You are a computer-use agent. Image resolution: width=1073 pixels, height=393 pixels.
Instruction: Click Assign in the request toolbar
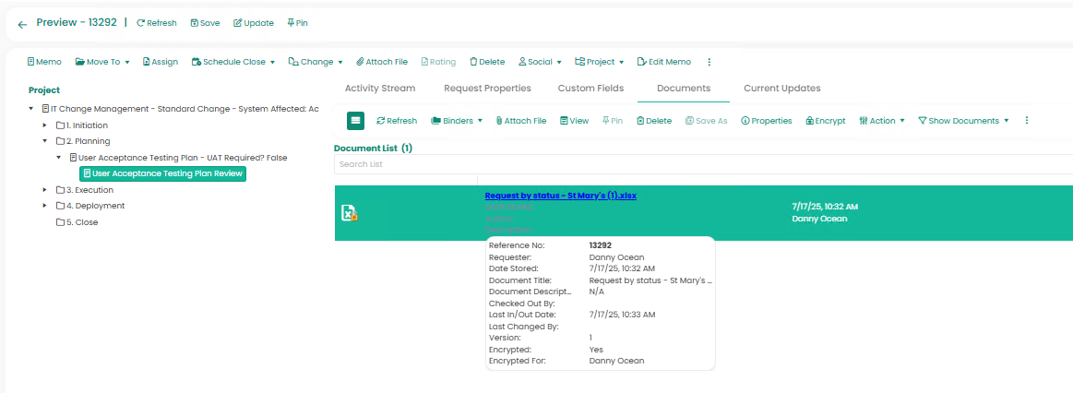[x=160, y=62]
